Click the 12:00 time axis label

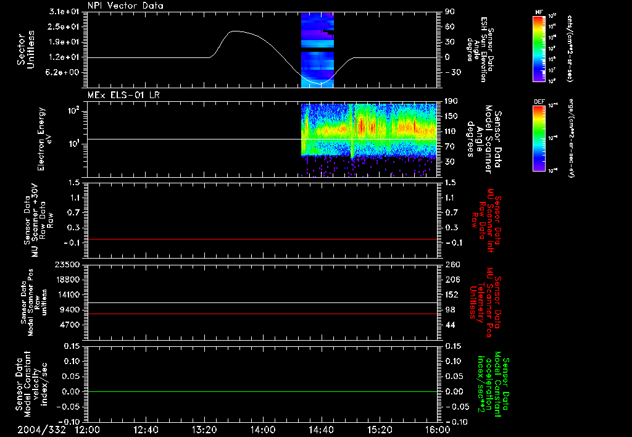[88, 430]
